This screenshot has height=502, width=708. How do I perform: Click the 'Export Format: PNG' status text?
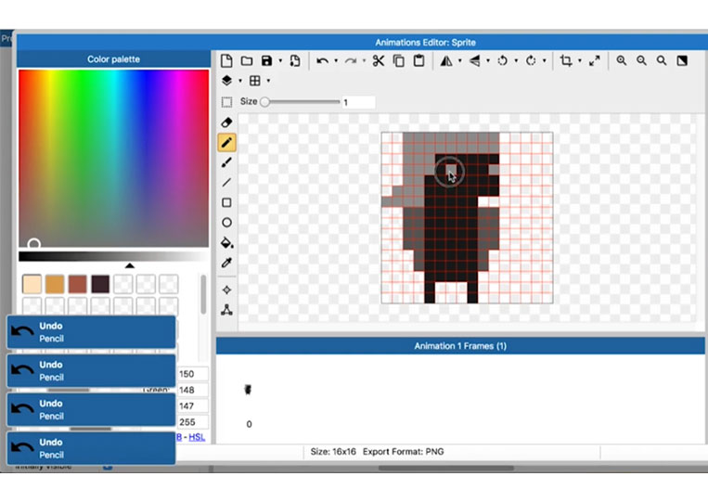[404, 452]
